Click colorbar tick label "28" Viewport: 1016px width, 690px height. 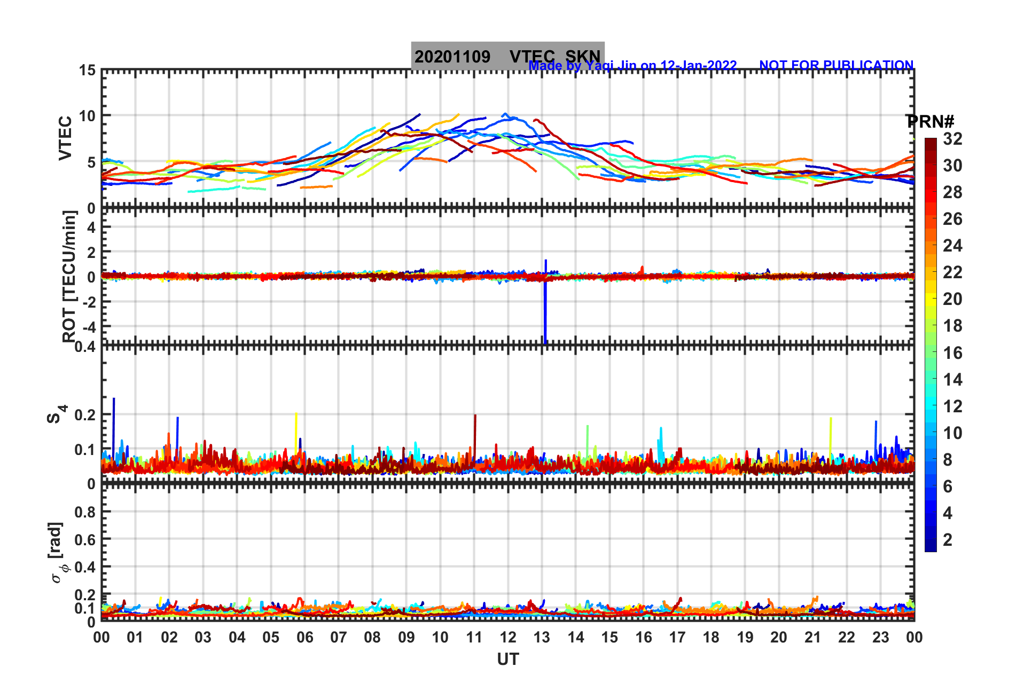point(952,192)
